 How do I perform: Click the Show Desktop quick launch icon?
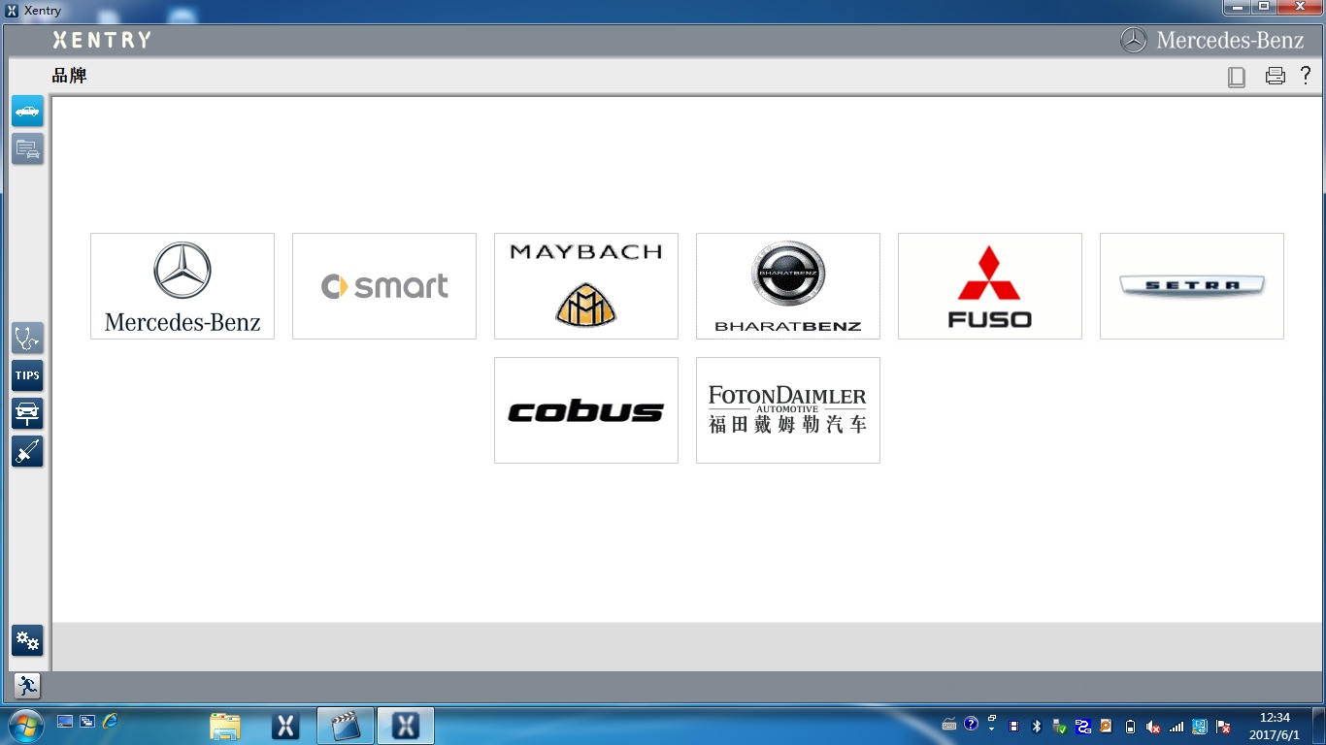point(65,722)
